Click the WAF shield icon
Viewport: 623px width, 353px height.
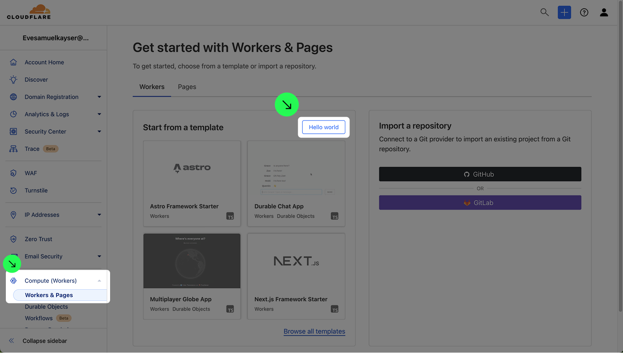[x=13, y=173]
